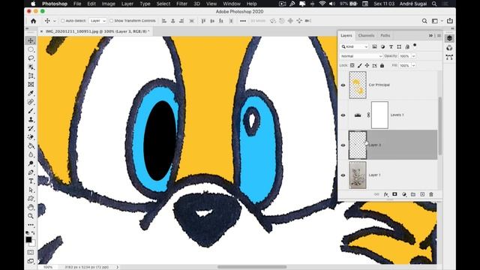Select the Frame tool
The height and width of the screenshot is (270, 480).
pos(31,85)
